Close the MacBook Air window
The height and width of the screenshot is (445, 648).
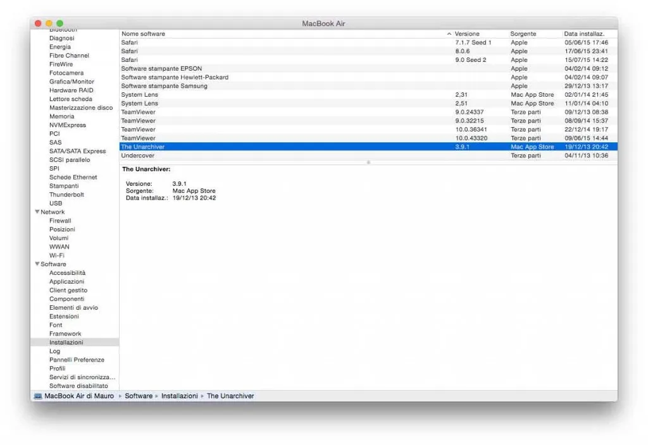pos(38,23)
